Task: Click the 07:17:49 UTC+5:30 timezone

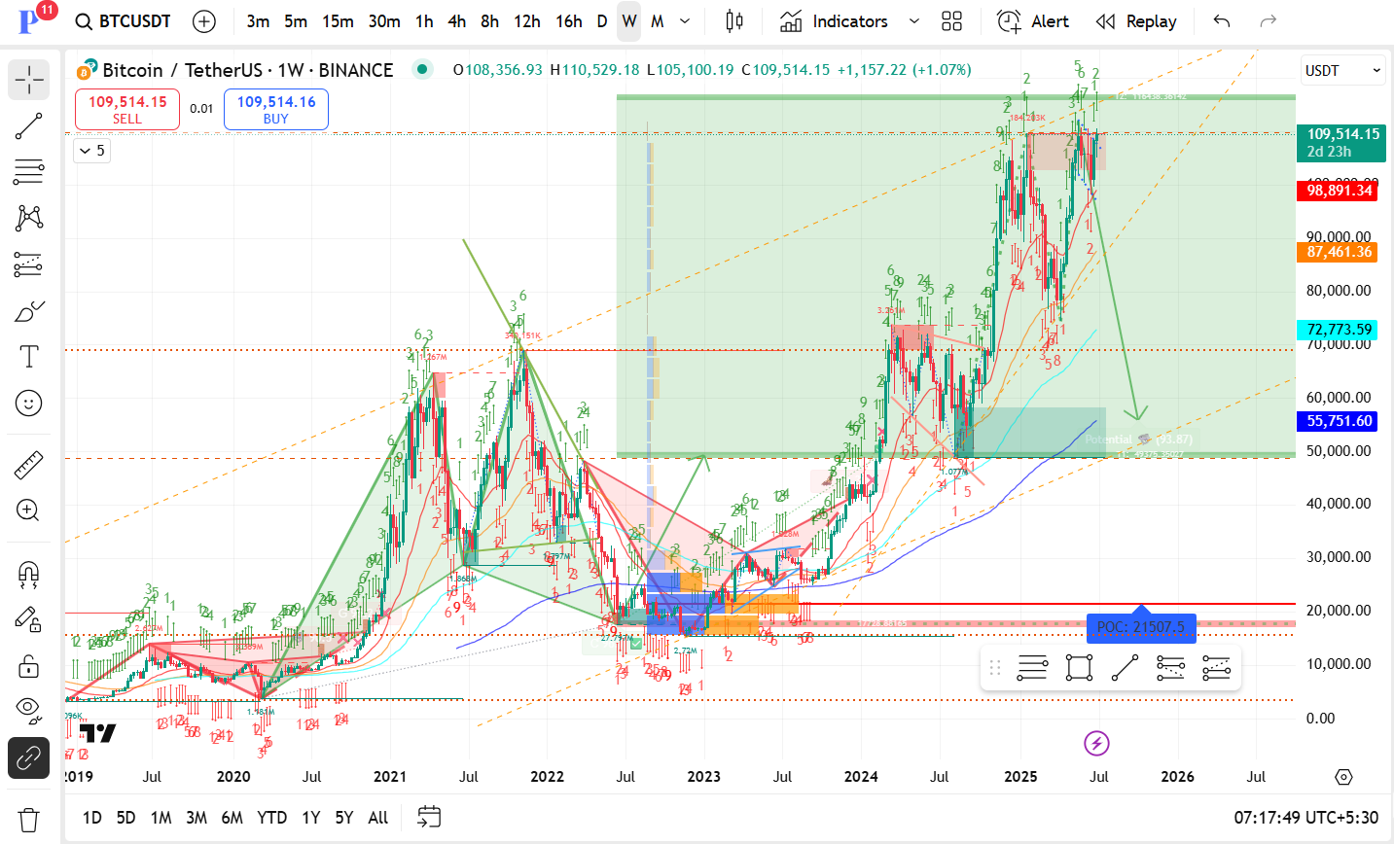Action: pos(1306,818)
